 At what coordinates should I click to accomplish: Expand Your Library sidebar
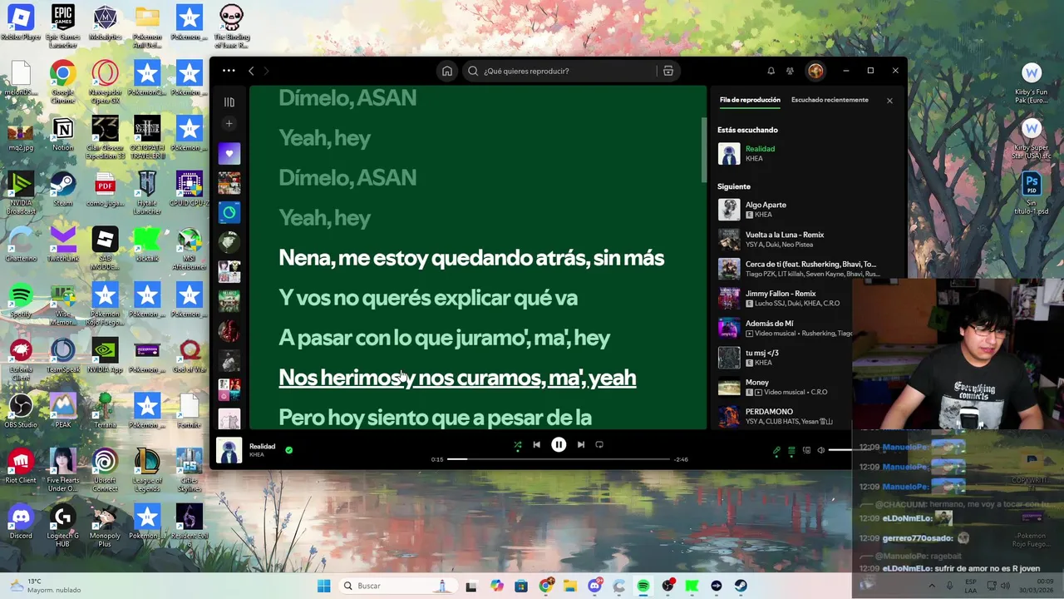pyautogui.click(x=229, y=101)
